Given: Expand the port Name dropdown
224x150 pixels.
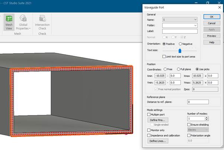Looking at the screenshot, I should pyautogui.click(x=195, y=19).
